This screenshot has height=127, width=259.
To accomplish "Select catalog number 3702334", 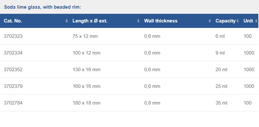I will (x=13, y=53).
